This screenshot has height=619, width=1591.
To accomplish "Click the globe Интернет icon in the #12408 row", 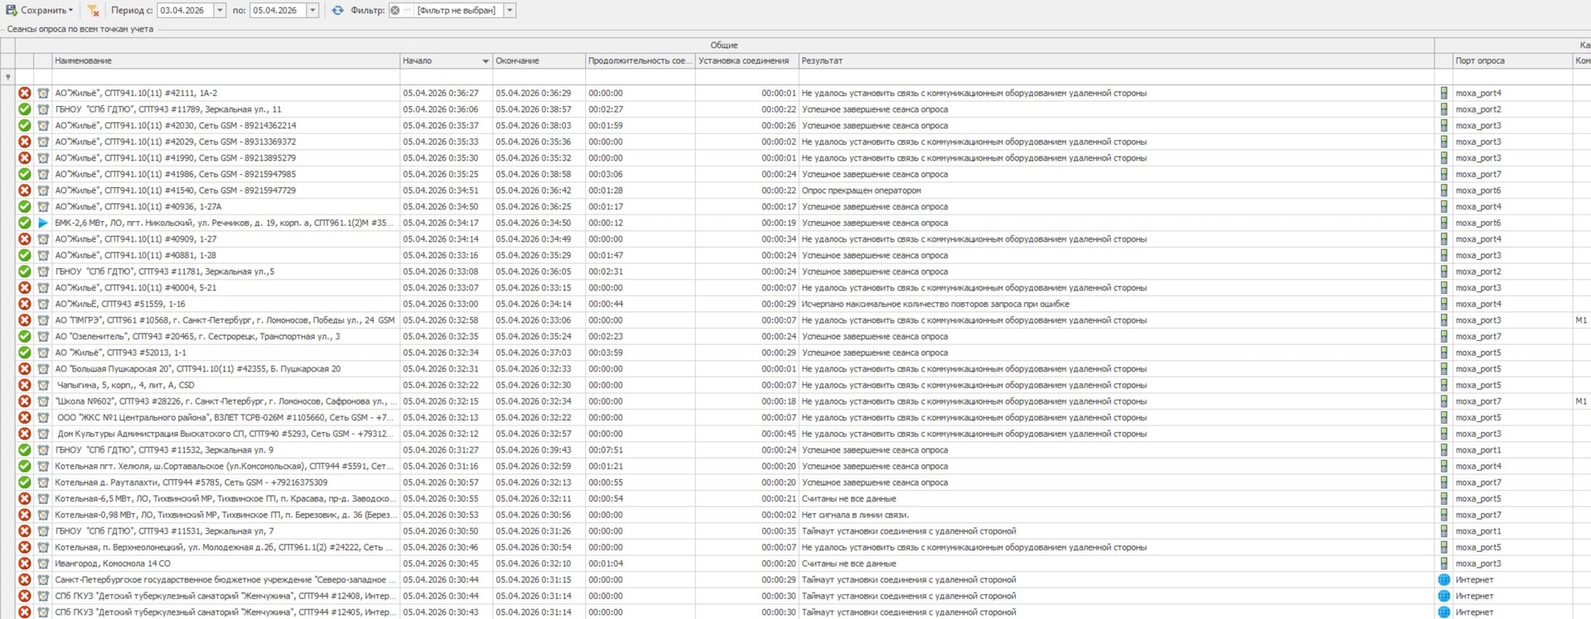I will click(x=1444, y=596).
